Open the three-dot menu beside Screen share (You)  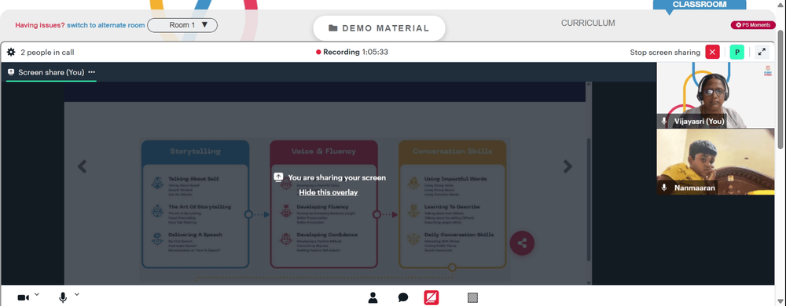[x=92, y=72]
